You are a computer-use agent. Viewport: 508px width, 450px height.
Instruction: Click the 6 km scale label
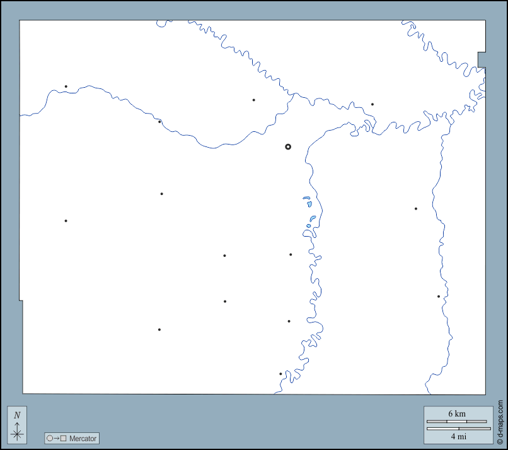(x=457, y=413)
